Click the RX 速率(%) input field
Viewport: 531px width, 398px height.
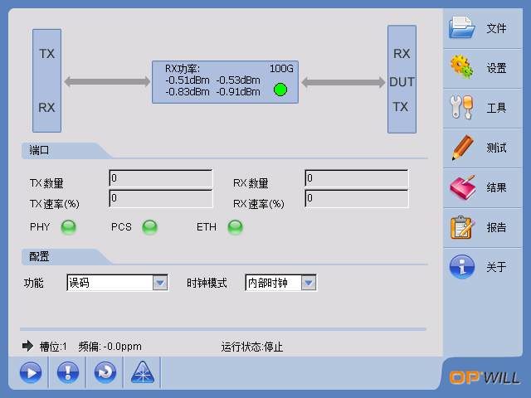coord(357,198)
